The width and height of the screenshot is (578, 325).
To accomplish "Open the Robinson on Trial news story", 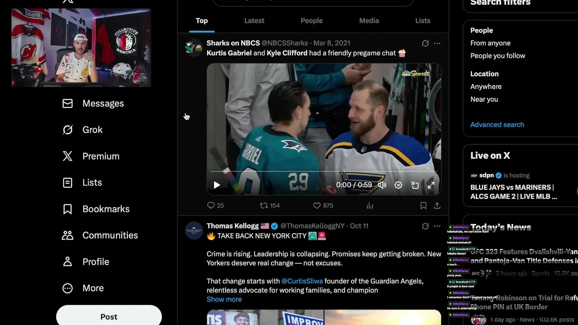I will [524, 302].
